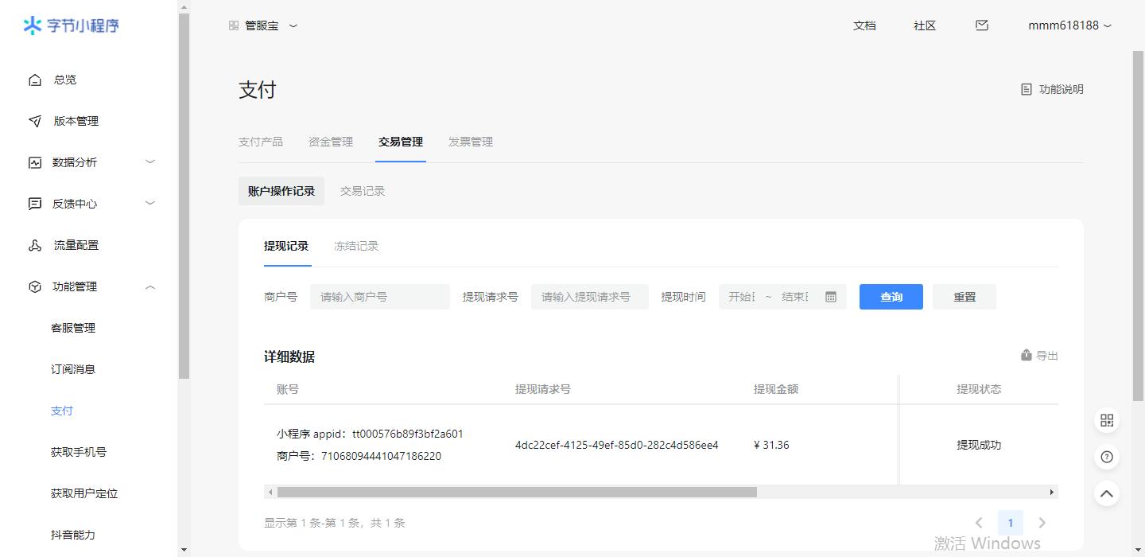
Task: Switch to the 资金管理 tab
Action: point(331,142)
